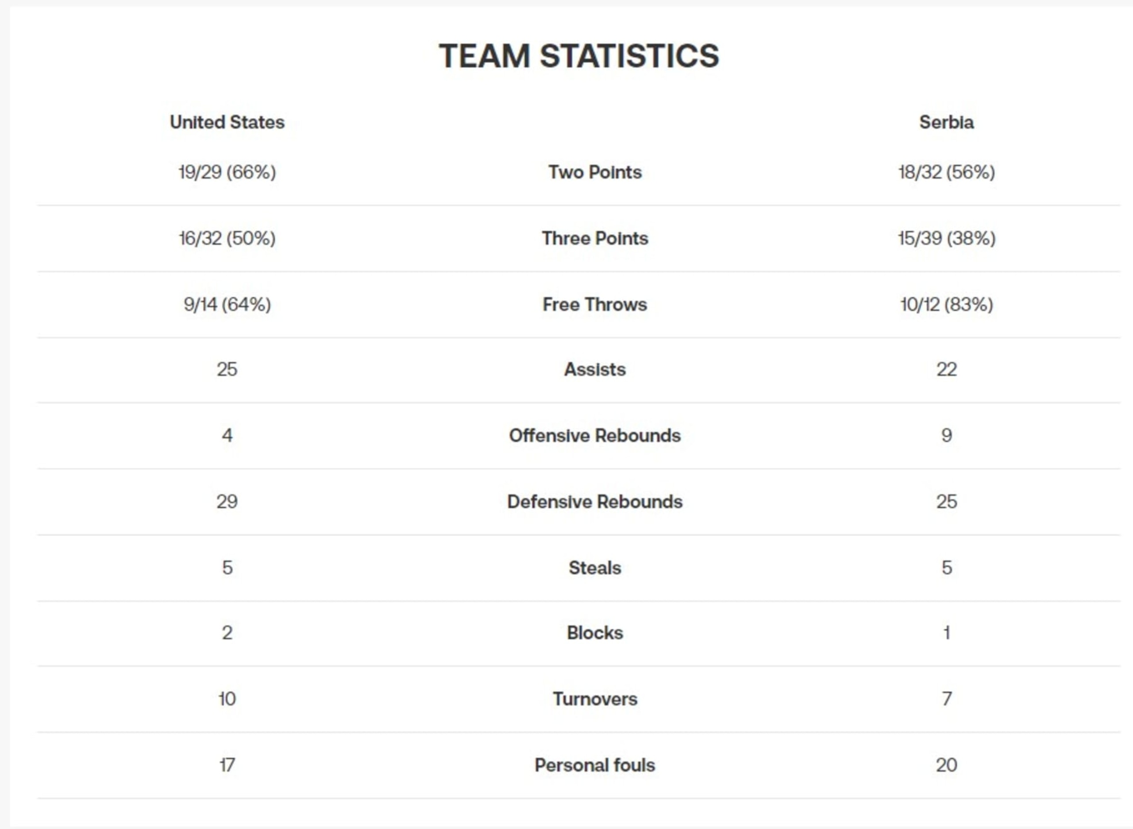Click the Assists stat label
Viewport: 1133px width, 829px height.
click(595, 369)
